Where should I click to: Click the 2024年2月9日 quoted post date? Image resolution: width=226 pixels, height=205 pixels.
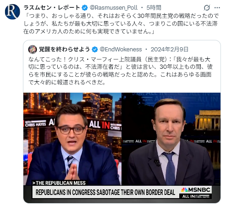pyautogui.click(x=169, y=50)
